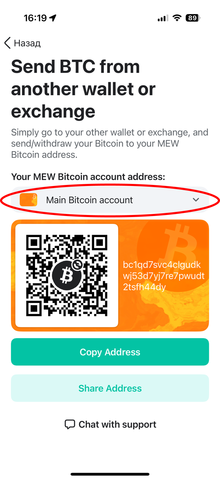Expand the account selector chevron

pos(196,200)
